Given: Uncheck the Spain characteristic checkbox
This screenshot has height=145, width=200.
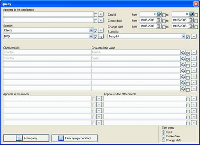Looking at the screenshot, I should [188, 59].
